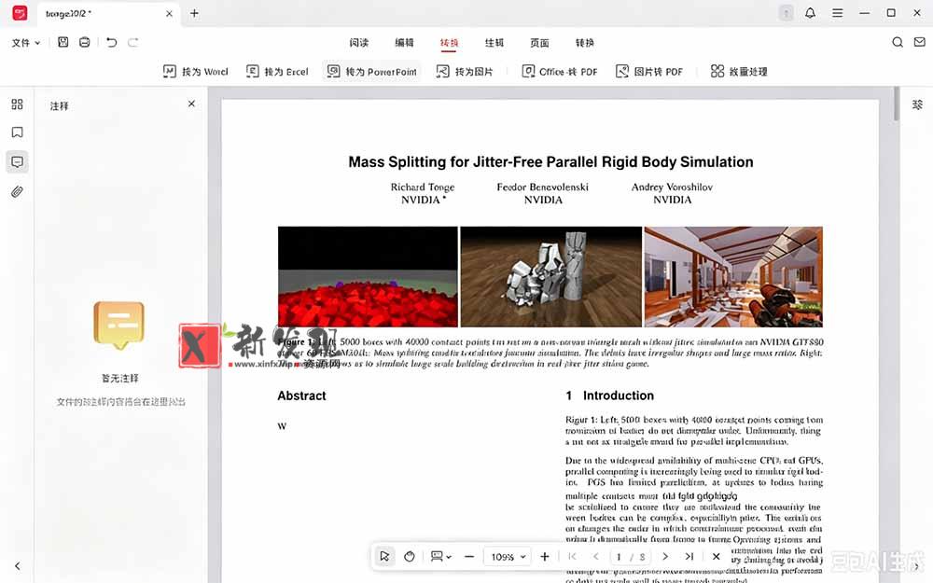
Task: Click the convert to PowerPoint button
Action: (372, 72)
